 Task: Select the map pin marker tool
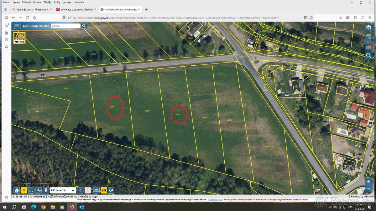click(46, 190)
